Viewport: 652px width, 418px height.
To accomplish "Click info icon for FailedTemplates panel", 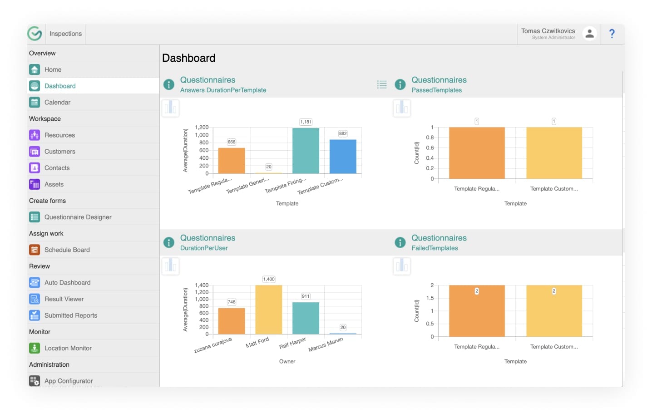I will [x=400, y=242].
